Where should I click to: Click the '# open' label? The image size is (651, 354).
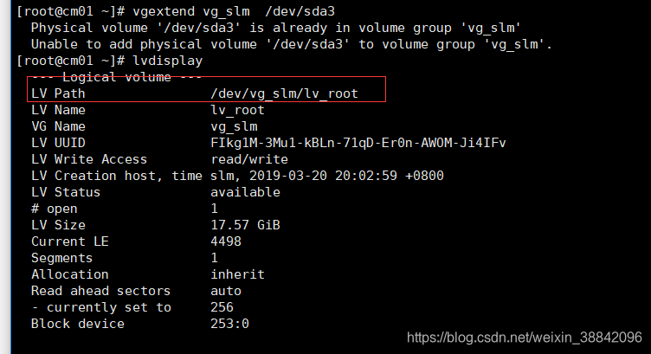click(54, 209)
